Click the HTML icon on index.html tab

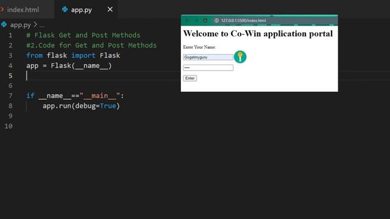pyautogui.click(x=2, y=10)
